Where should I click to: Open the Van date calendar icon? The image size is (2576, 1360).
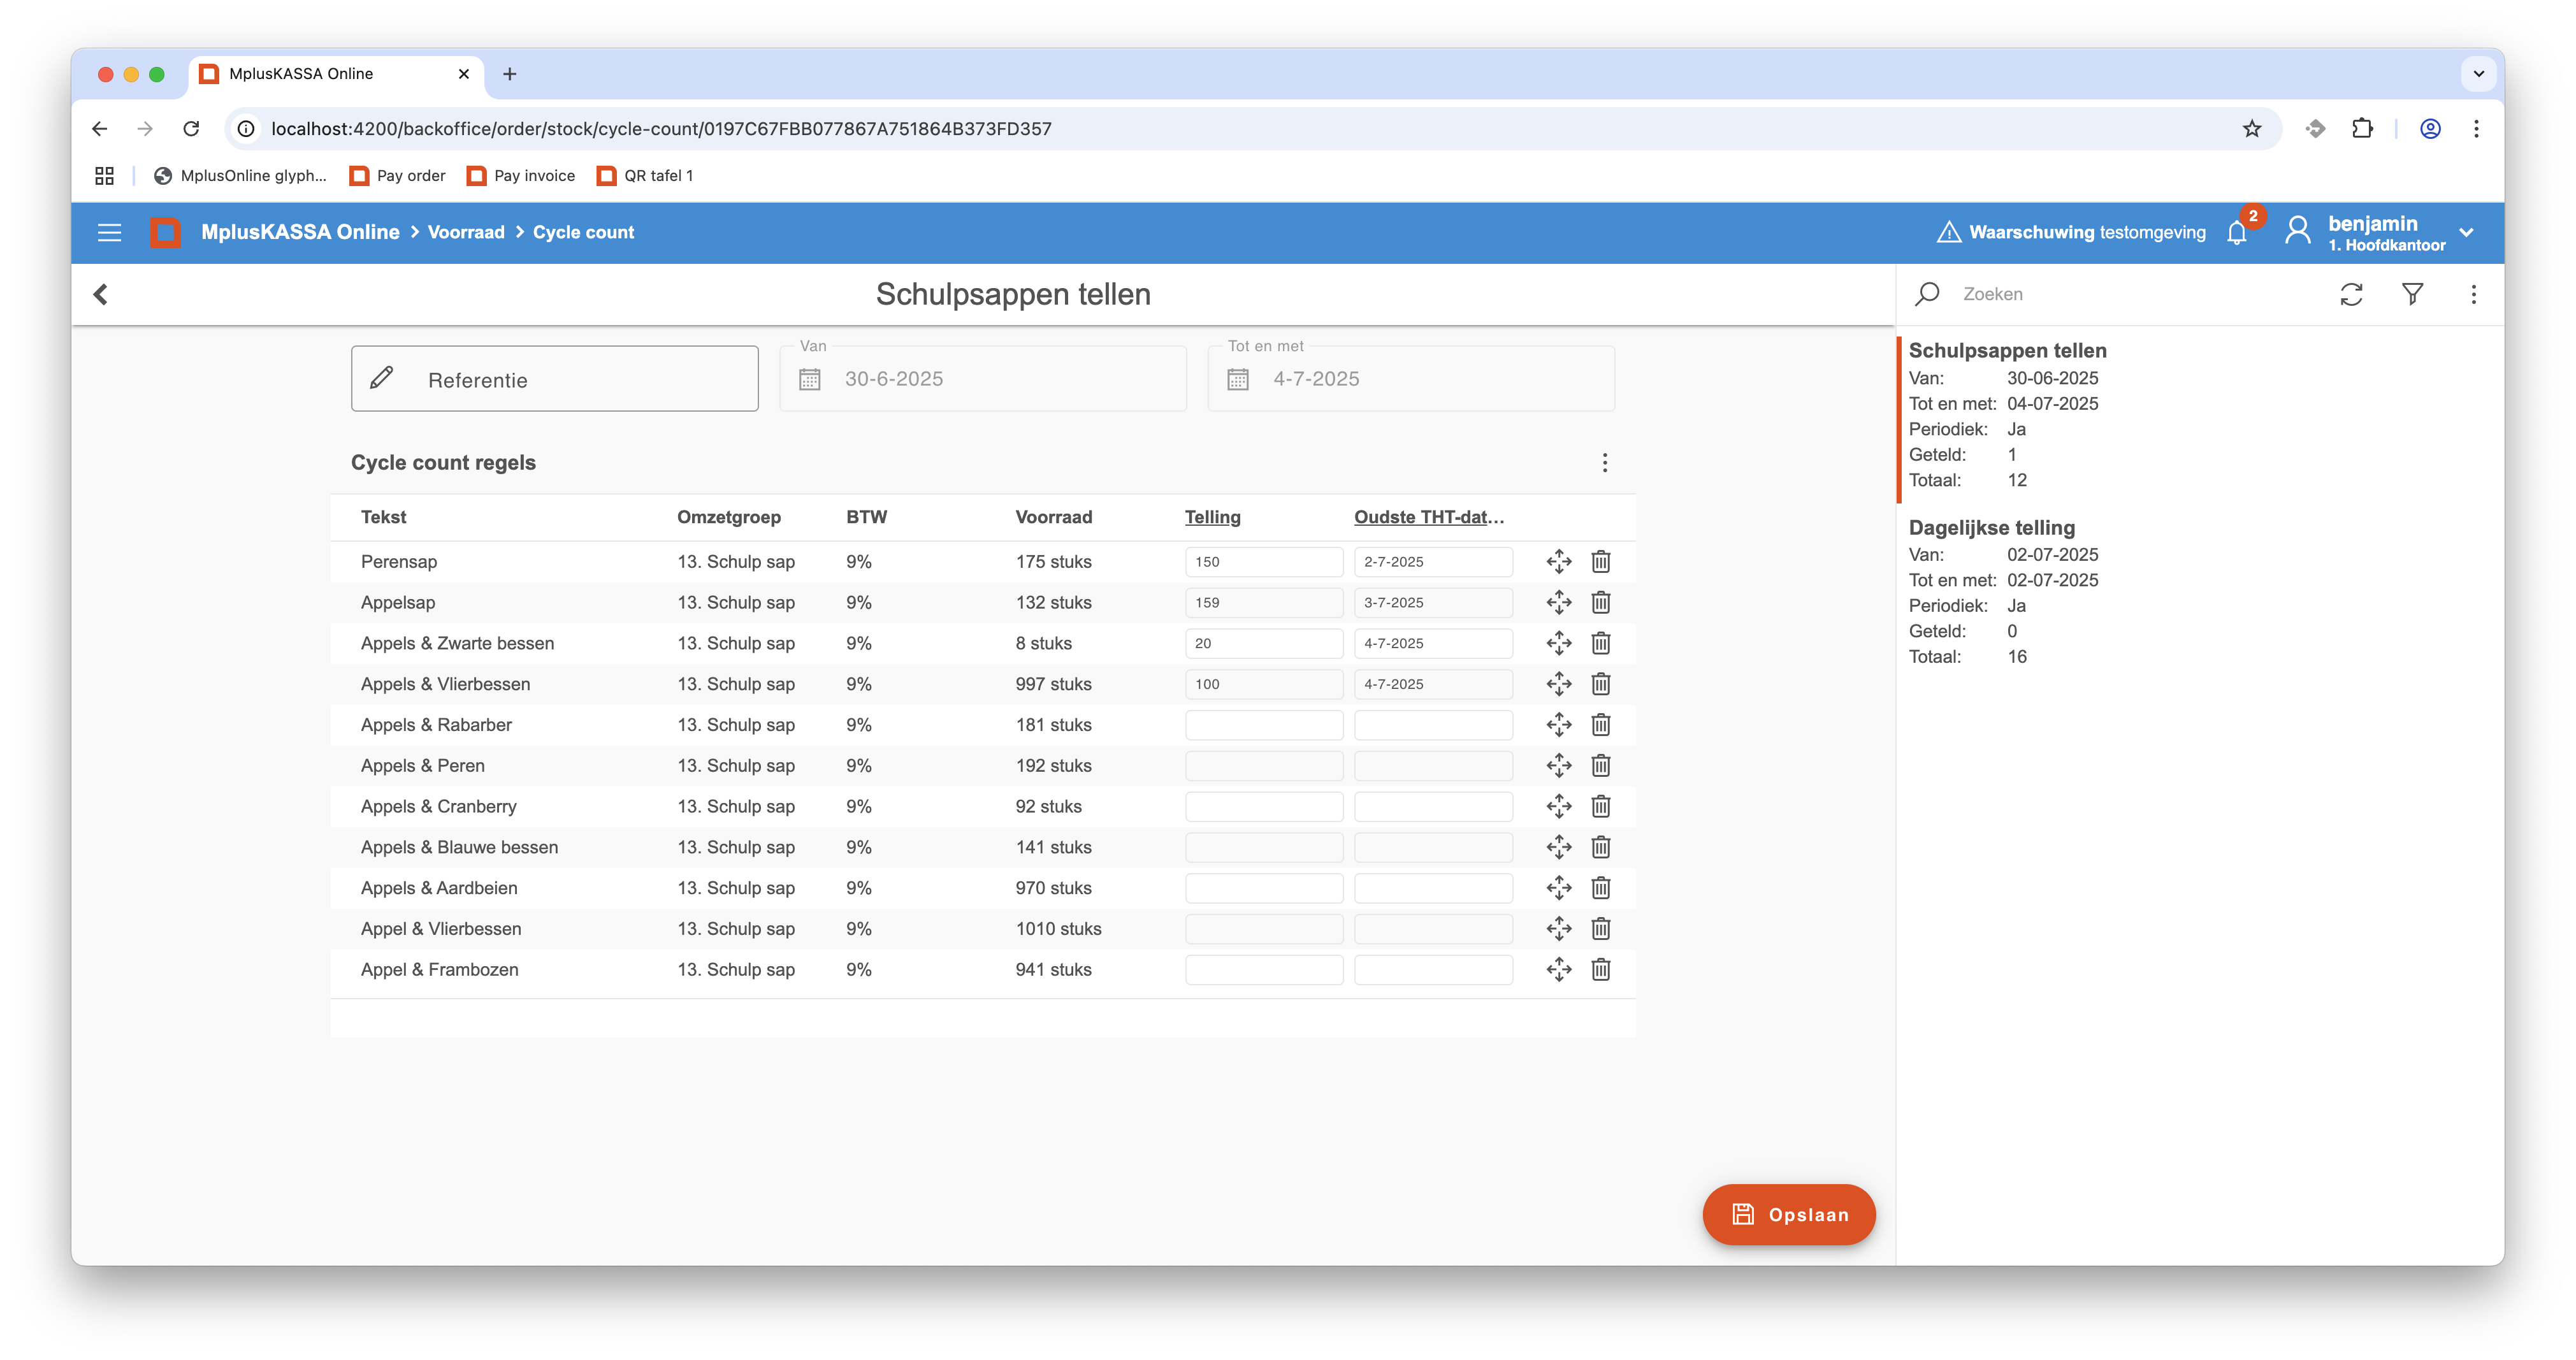(x=809, y=379)
